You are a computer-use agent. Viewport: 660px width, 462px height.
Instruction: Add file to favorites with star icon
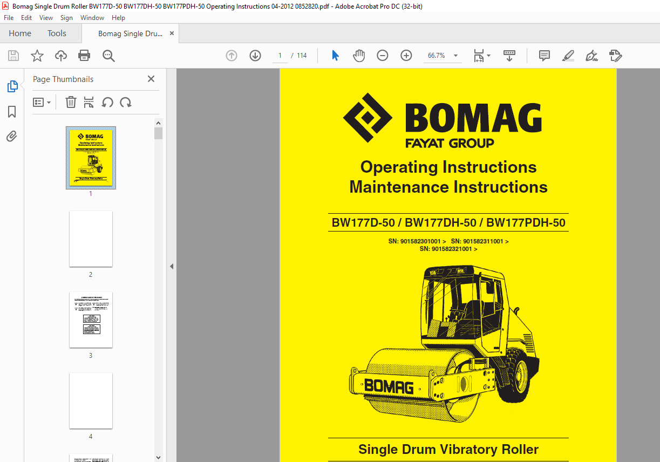pos(37,56)
